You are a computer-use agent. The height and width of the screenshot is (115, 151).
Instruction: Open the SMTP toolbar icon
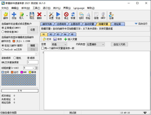tap(103, 16)
